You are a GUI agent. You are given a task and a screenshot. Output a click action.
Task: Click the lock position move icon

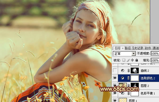[132, 60]
